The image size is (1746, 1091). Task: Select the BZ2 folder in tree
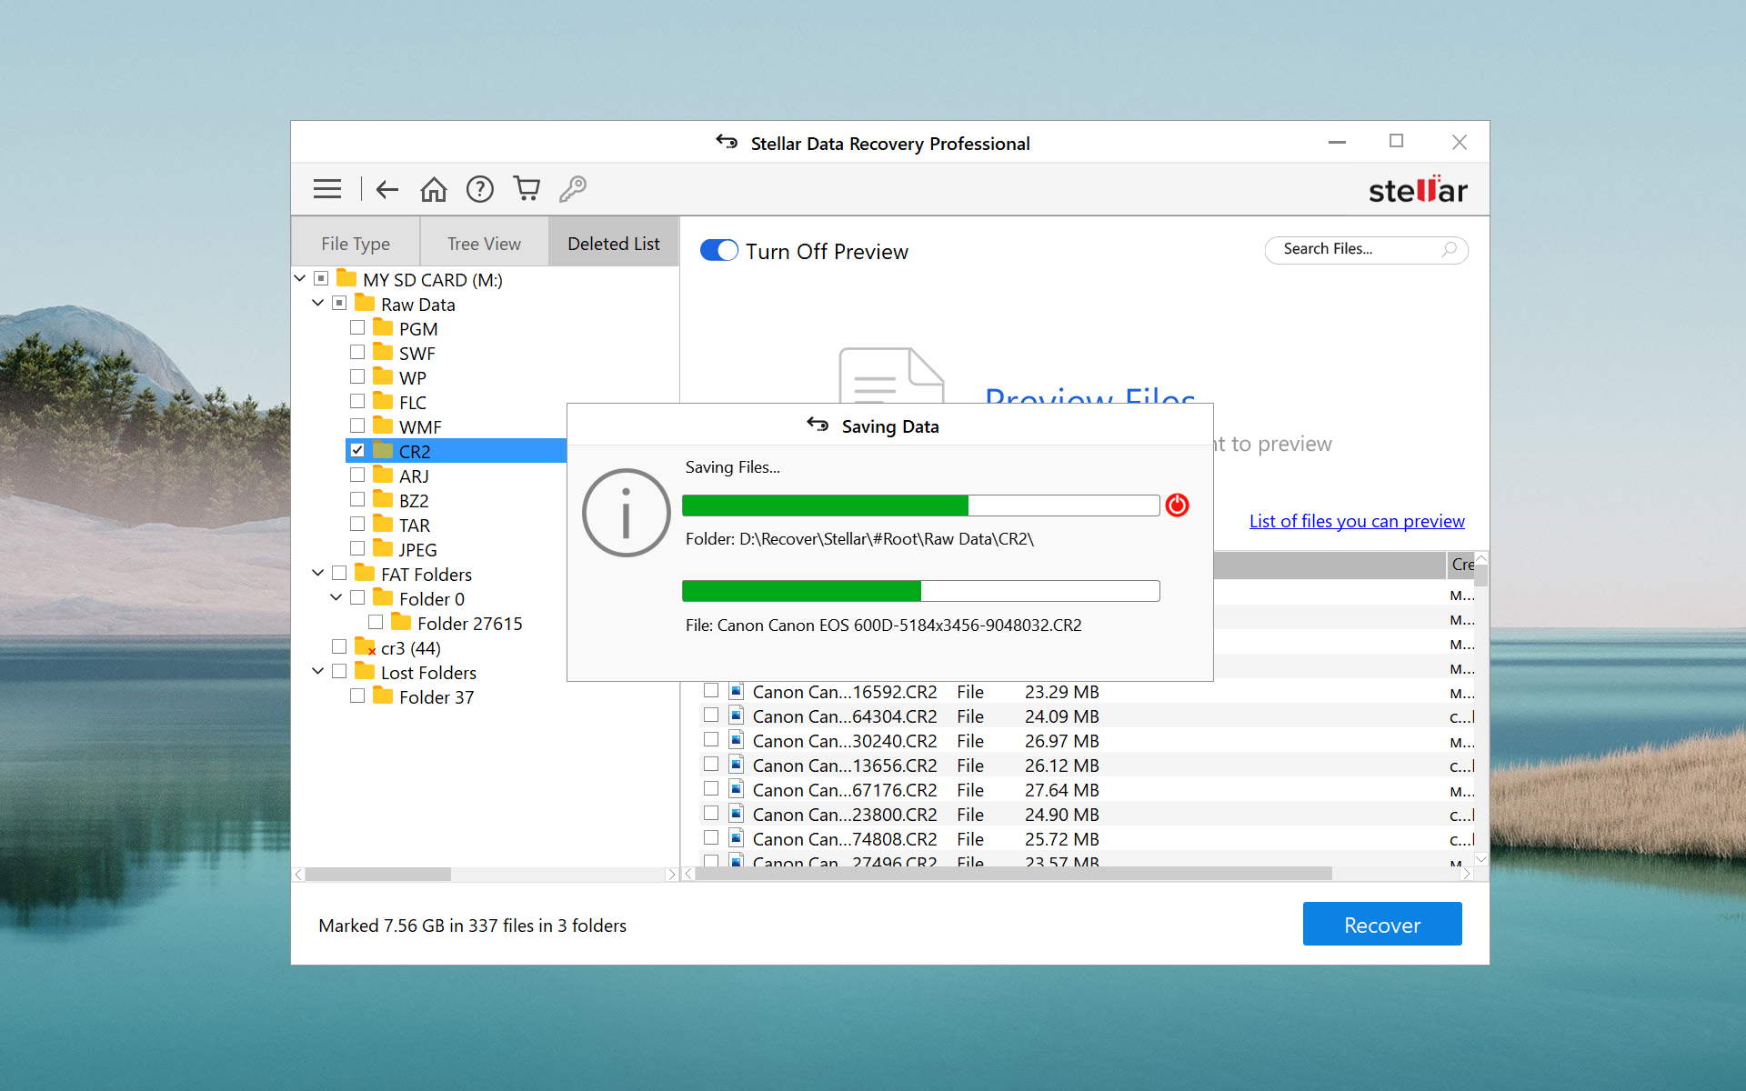(414, 500)
